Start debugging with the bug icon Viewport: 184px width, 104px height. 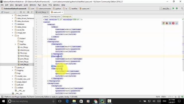click(177, 8)
